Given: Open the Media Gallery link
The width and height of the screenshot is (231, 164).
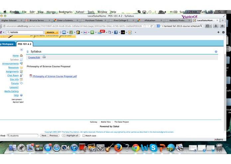Looking at the screenshot, I should pyautogui.click(x=12, y=91).
